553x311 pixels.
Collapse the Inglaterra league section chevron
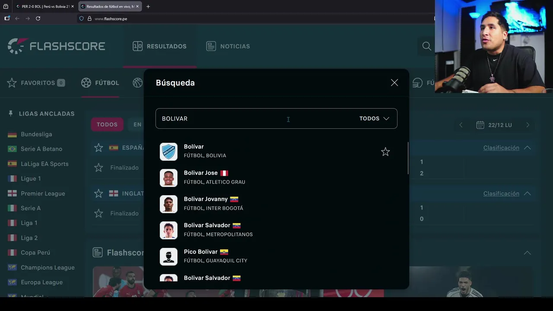528,194
